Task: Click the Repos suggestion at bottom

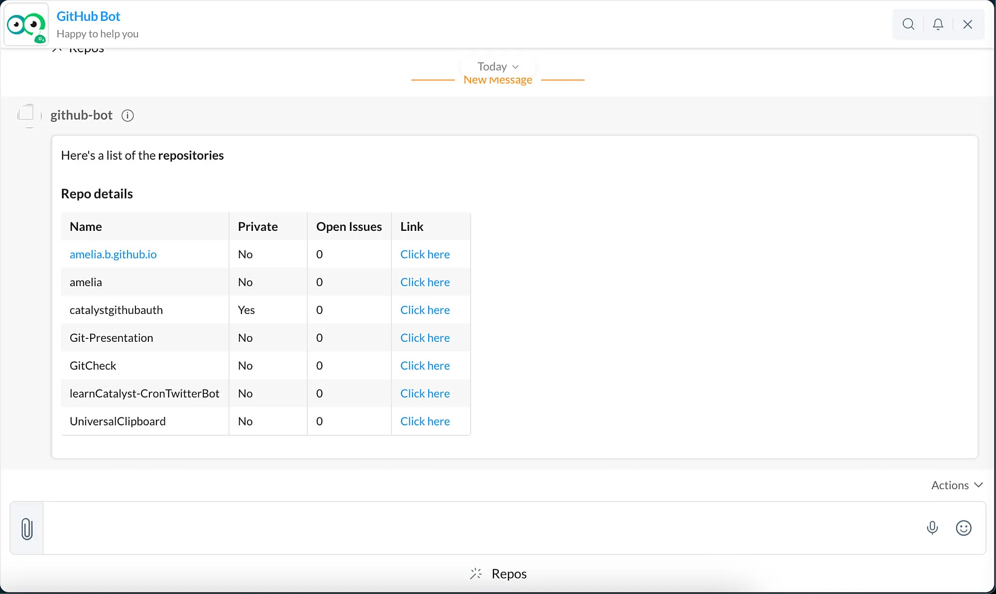Action: click(509, 574)
